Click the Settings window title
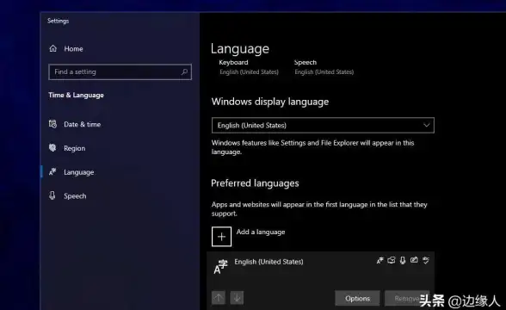This screenshot has width=506, height=310. click(59, 21)
